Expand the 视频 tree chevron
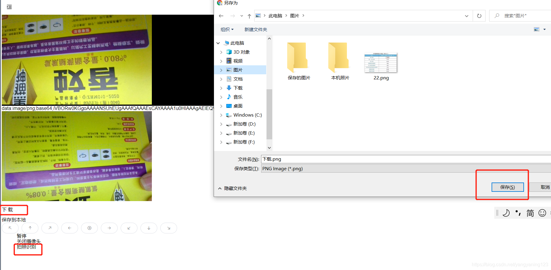 click(221, 61)
